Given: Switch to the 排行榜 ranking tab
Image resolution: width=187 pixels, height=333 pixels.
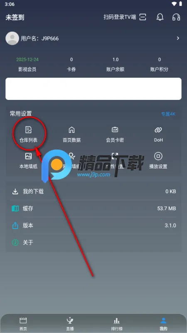Looking at the screenshot, I should click(x=117, y=324).
